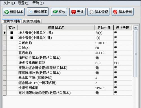Toggle the 有效 mark for 增大音量 script
This screenshot has width=141, height=108.
click(x=12, y=33)
